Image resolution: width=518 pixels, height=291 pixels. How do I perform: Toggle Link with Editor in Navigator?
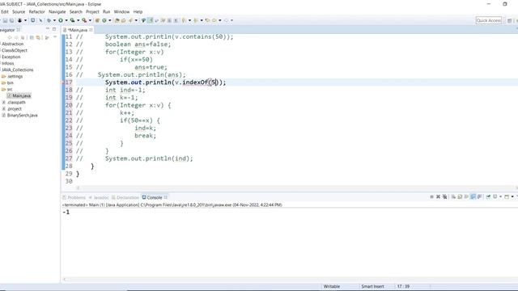(x=38, y=38)
